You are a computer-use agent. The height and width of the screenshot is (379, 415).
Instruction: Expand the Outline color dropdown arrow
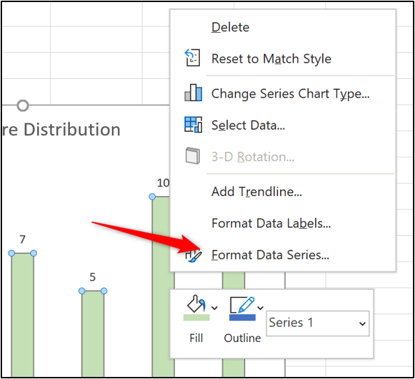[261, 308]
